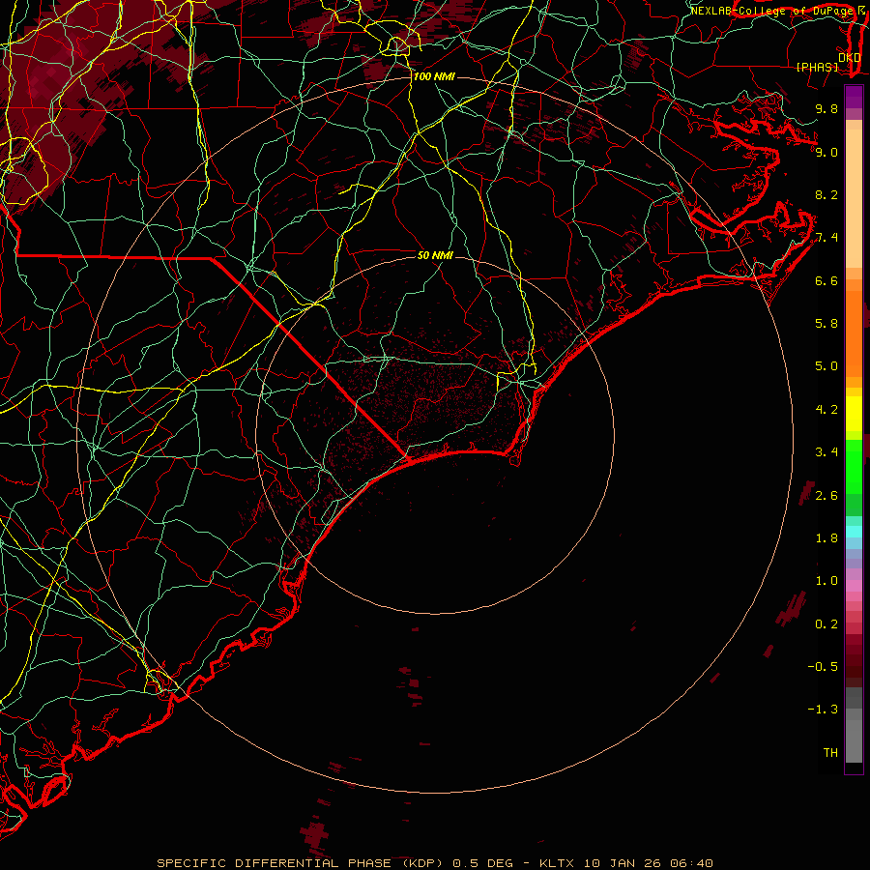Pick the bright green segment of color bar
The height and width of the screenshot is (870, 870).
click(x=854, y=466)
